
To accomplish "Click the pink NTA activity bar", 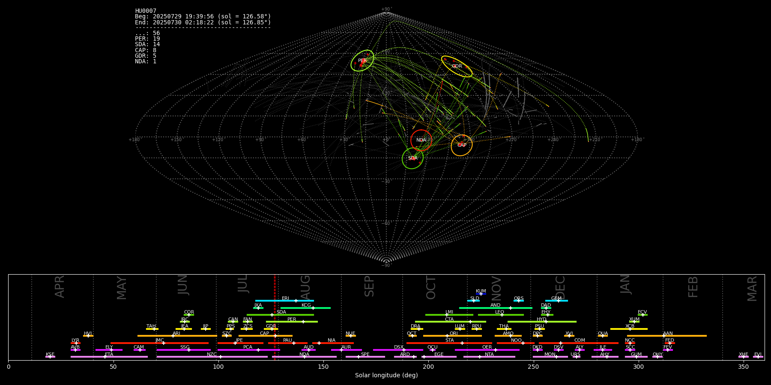I will (489, 357).
